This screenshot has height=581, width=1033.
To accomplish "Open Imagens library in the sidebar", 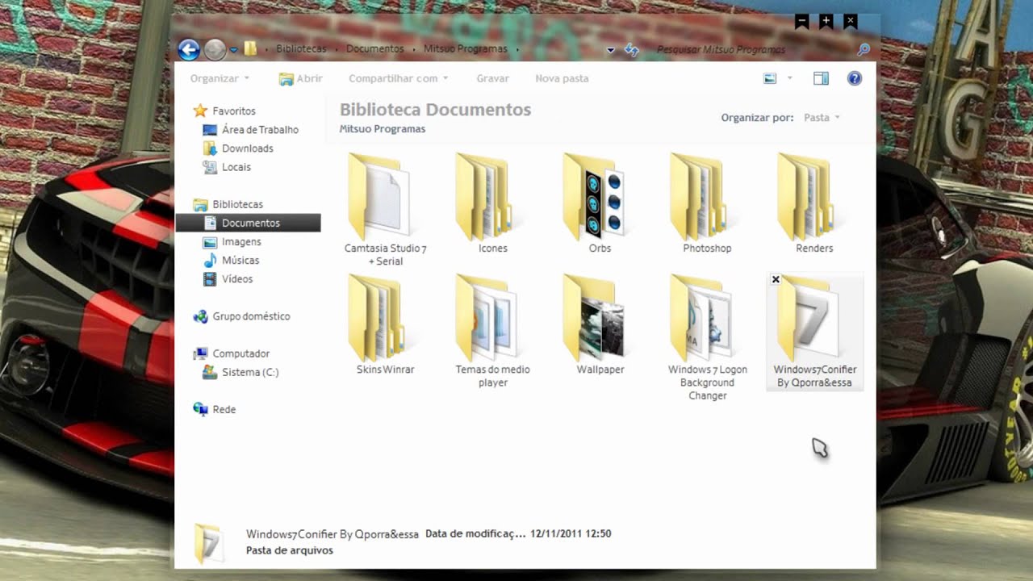I will coord(241,242).
